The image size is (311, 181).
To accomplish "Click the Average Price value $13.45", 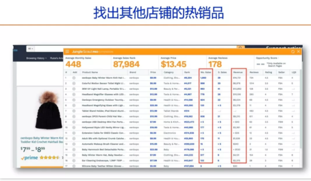I will coord(173,64).
